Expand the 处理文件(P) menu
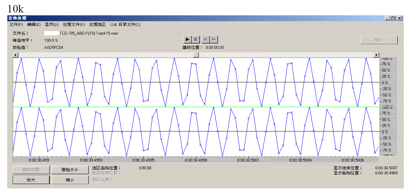 click(x=74, y=25)
